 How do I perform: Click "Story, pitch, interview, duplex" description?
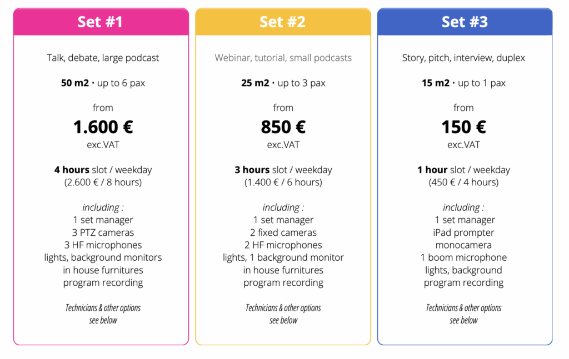tap(463, 58)
